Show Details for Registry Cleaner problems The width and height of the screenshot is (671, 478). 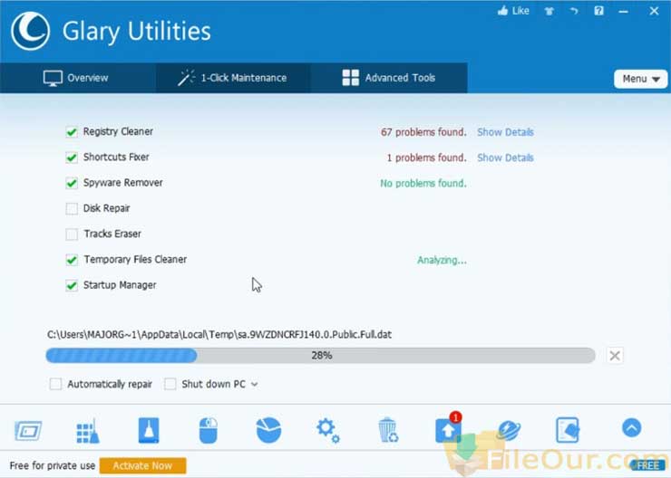(505, 132)
